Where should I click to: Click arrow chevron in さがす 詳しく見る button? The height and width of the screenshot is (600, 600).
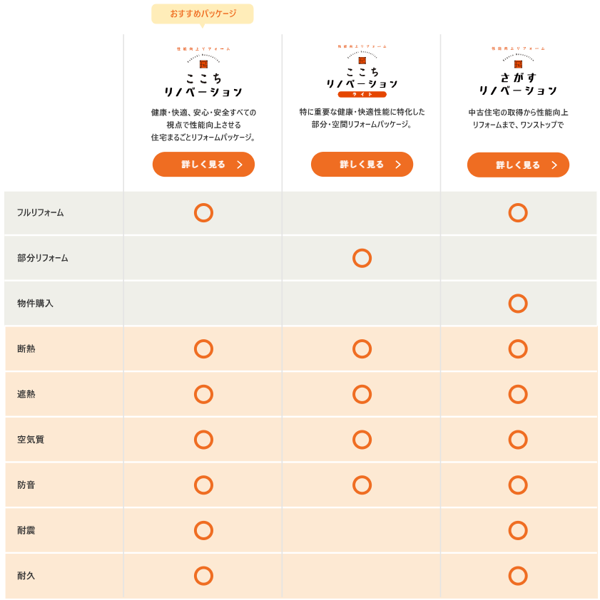pos(554,165)
